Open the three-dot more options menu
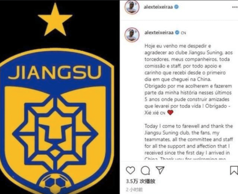Screen dimensions: 238x194 tap(235, 7)
